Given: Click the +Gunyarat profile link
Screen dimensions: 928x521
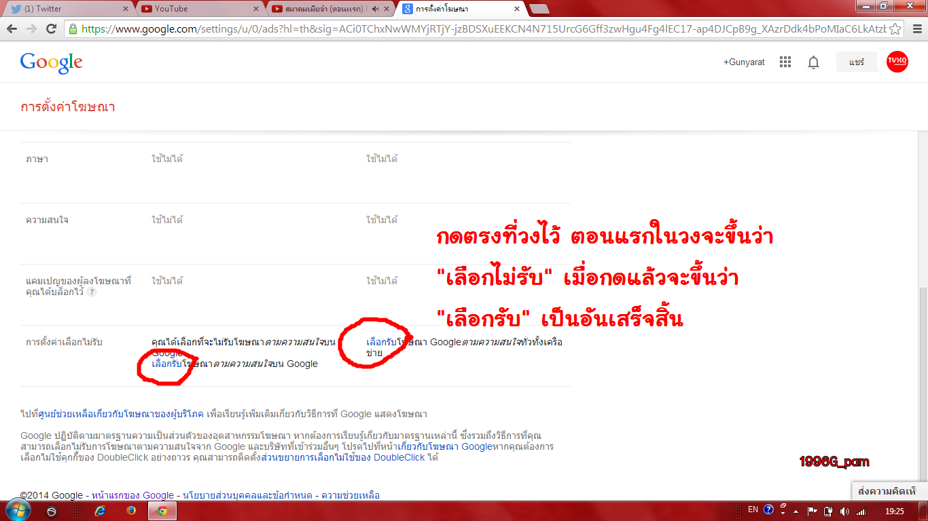Looking at the screenshot, I should coord(744,62).
